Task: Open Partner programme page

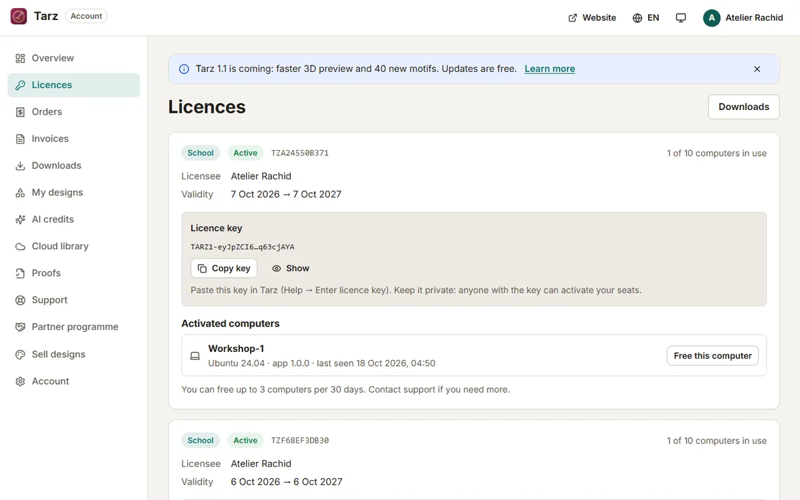Action: point(74,327)
